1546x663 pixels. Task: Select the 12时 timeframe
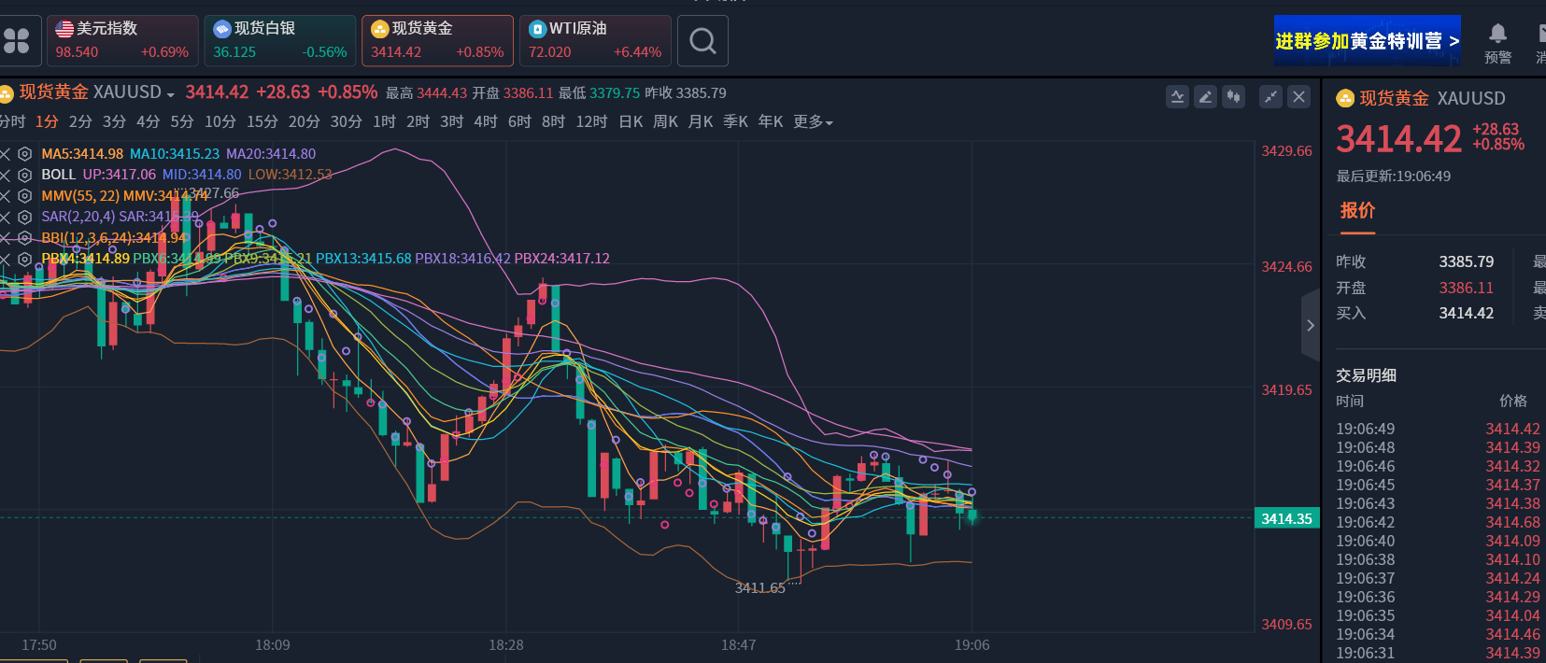click(x=591, y=122)
